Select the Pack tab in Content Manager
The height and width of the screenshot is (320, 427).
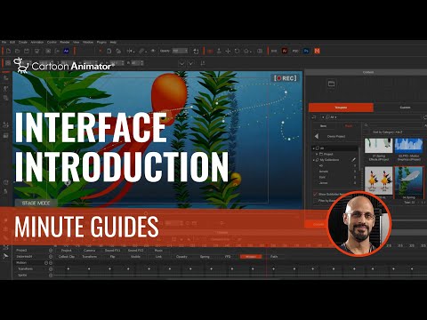[x=349, y=126]
